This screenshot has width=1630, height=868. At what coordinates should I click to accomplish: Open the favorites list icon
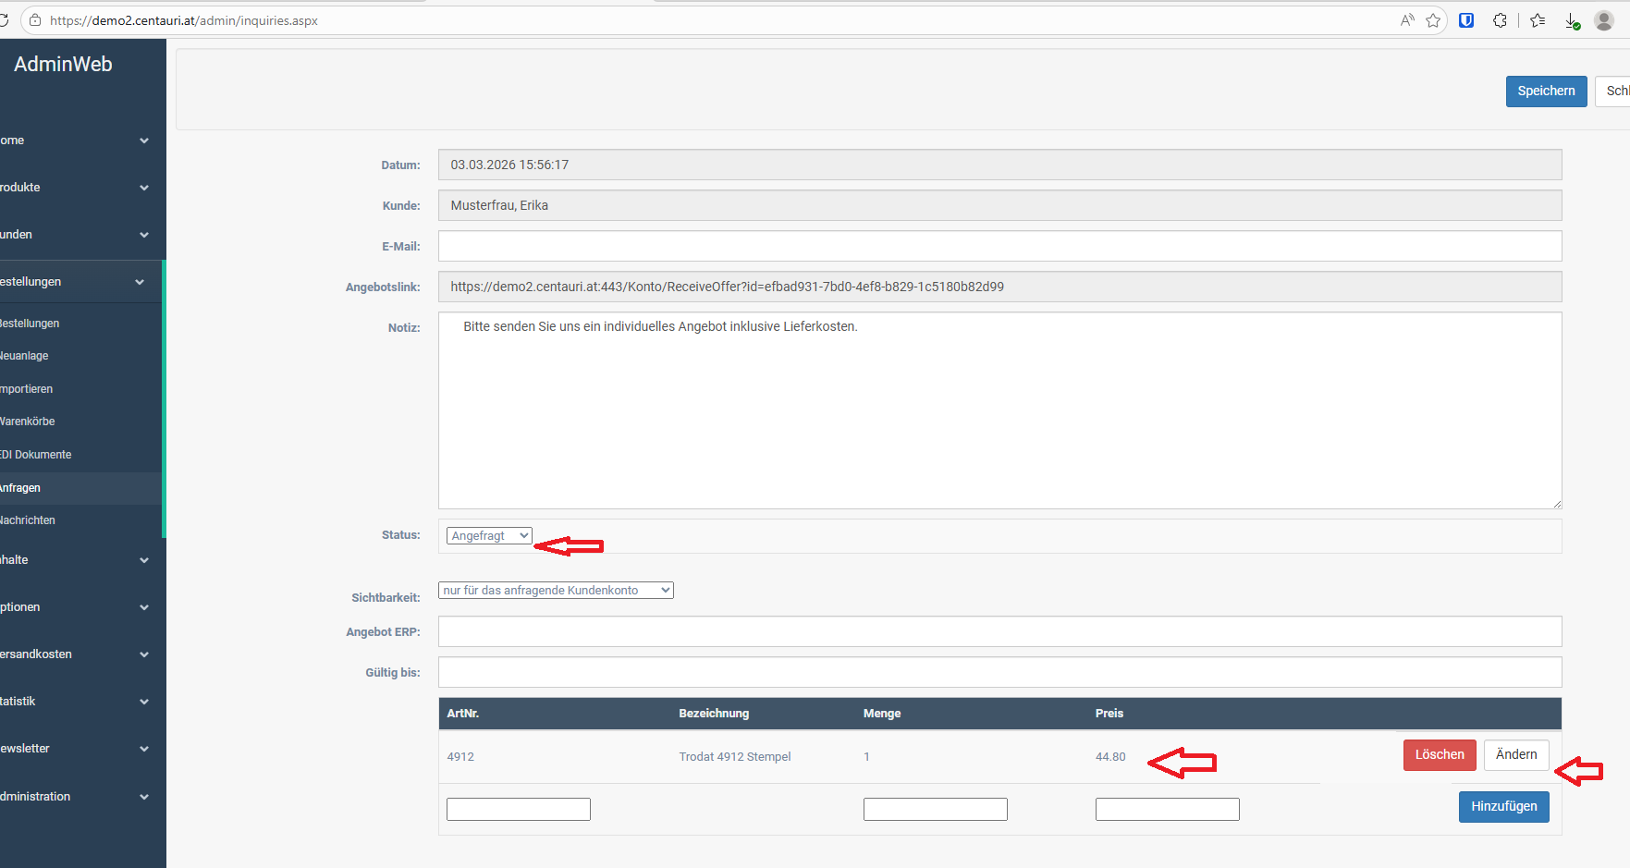(1538, 20)
